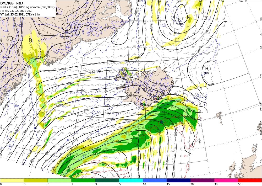Screen dimensions: 262x186
Task: Select the royal blue legend swatch
Action: pyautogui.click(x=155, y=180)
